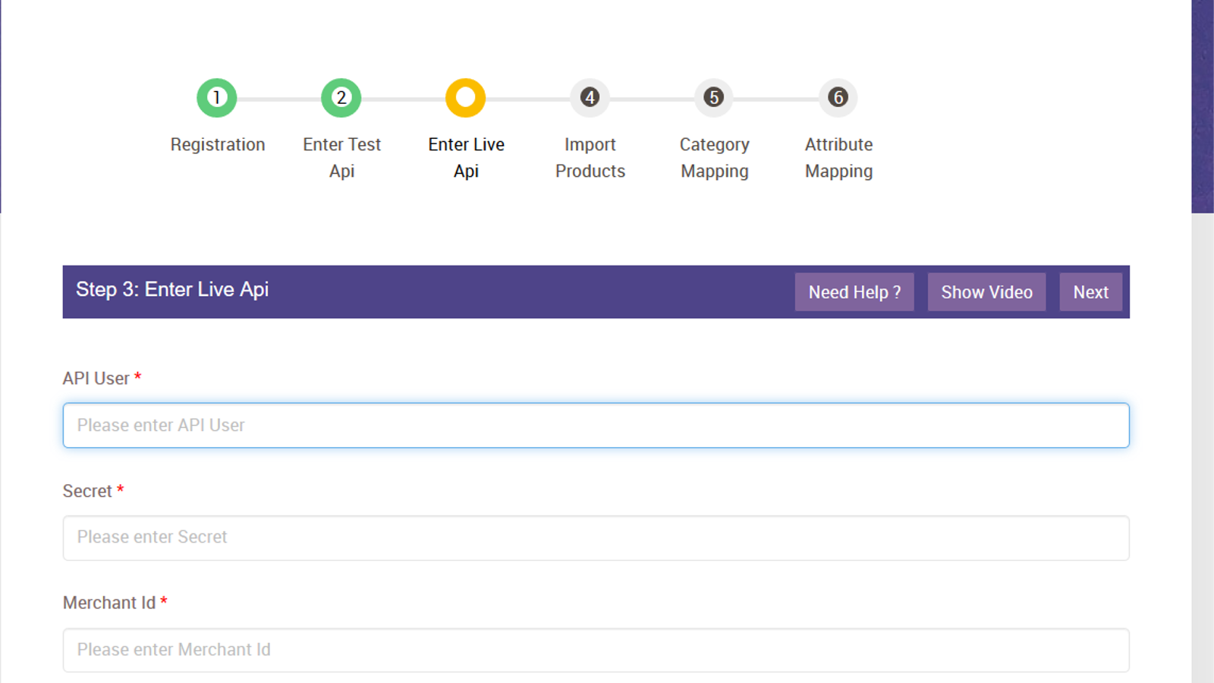Switch to the Enter Test Api step label

[341, 157]
